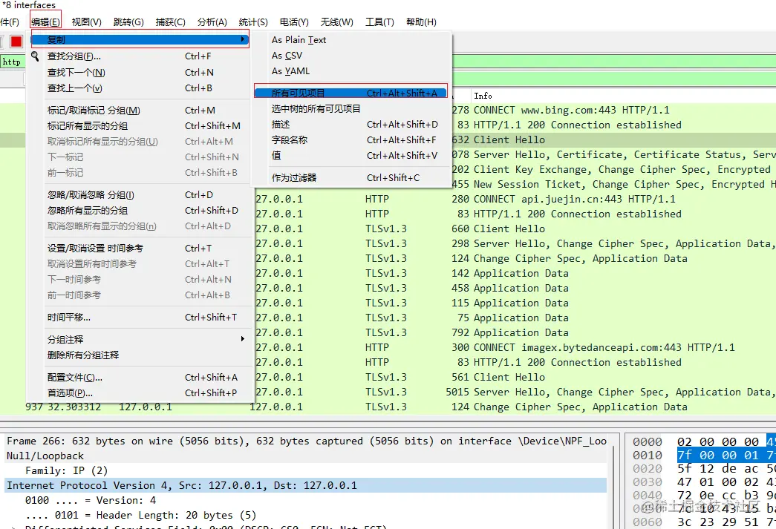Viewport: 776px width, 529px height.
Task: Click the red stop capture icon
Action: 16,42
